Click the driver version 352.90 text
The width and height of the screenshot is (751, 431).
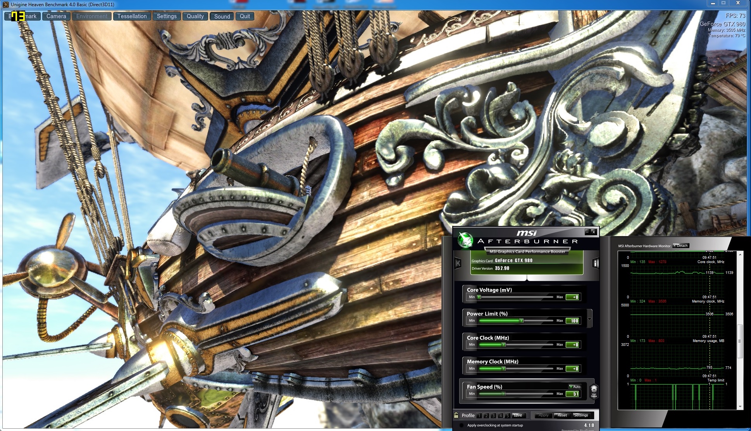(x=502, y=268)
